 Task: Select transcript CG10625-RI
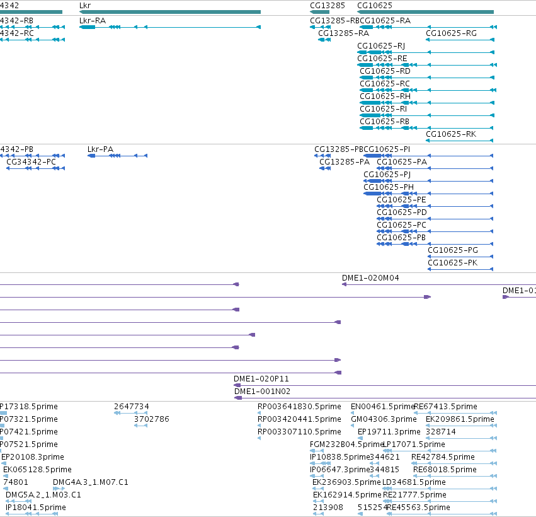[427, 115]
